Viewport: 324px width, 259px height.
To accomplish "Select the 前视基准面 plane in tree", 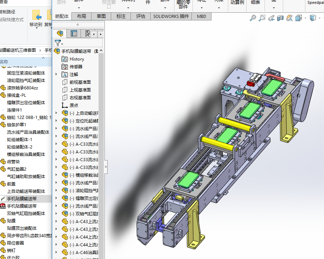I will point(80,82).
